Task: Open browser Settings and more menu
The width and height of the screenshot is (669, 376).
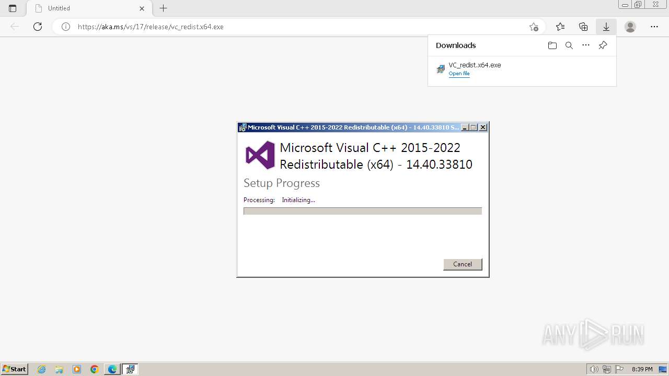Action: (x=654, y=27)
